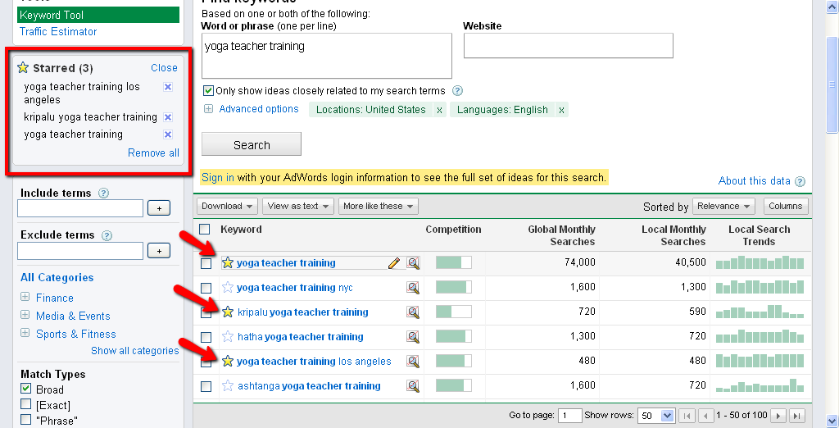Open the Download dropdown

pyautogui.click(x=228, y=206)
